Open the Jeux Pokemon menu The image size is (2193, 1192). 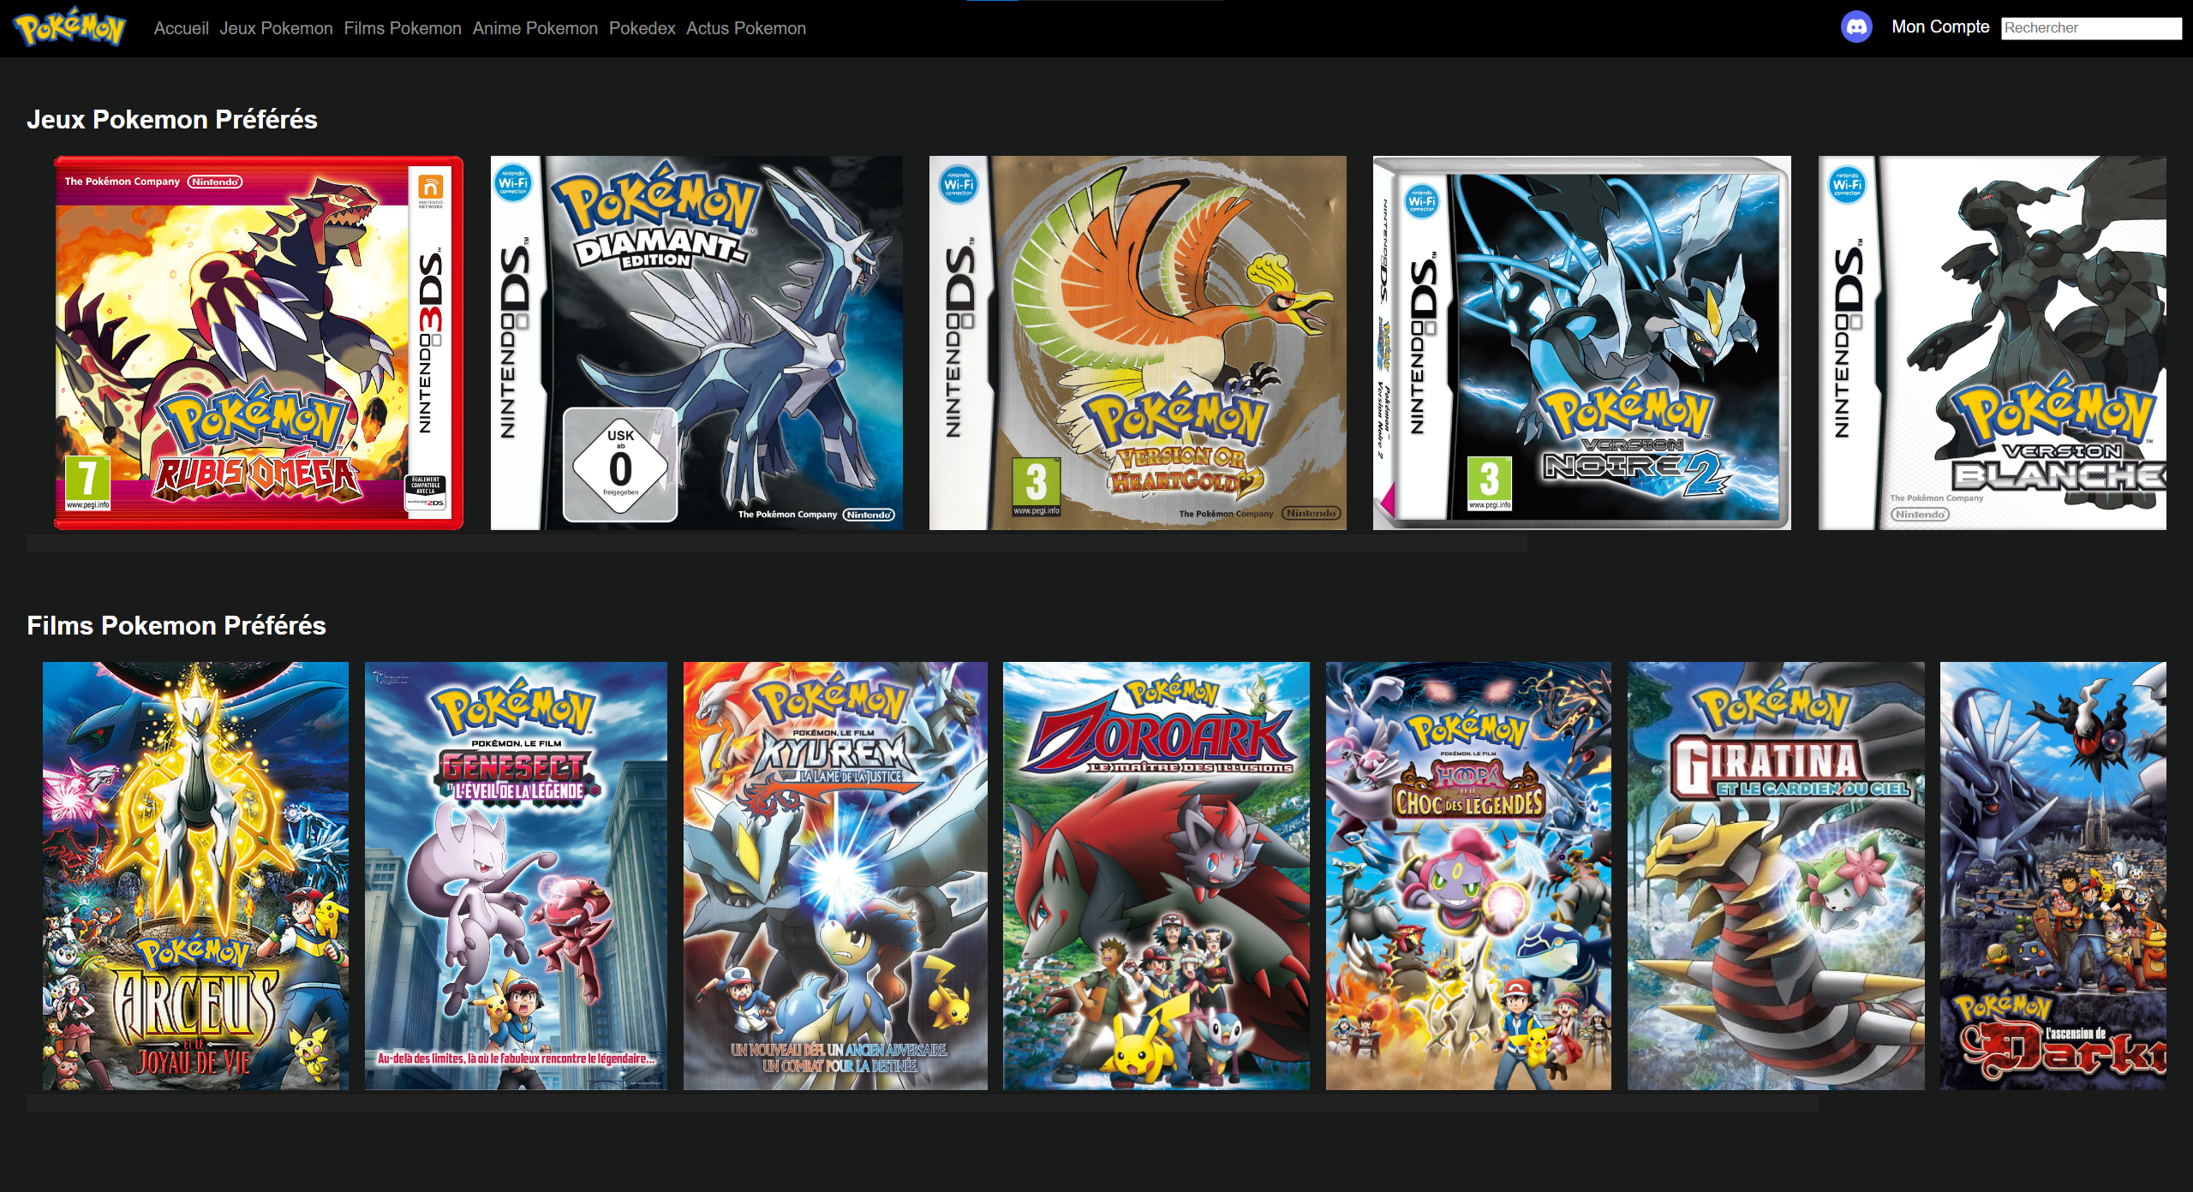click(276, 28)
